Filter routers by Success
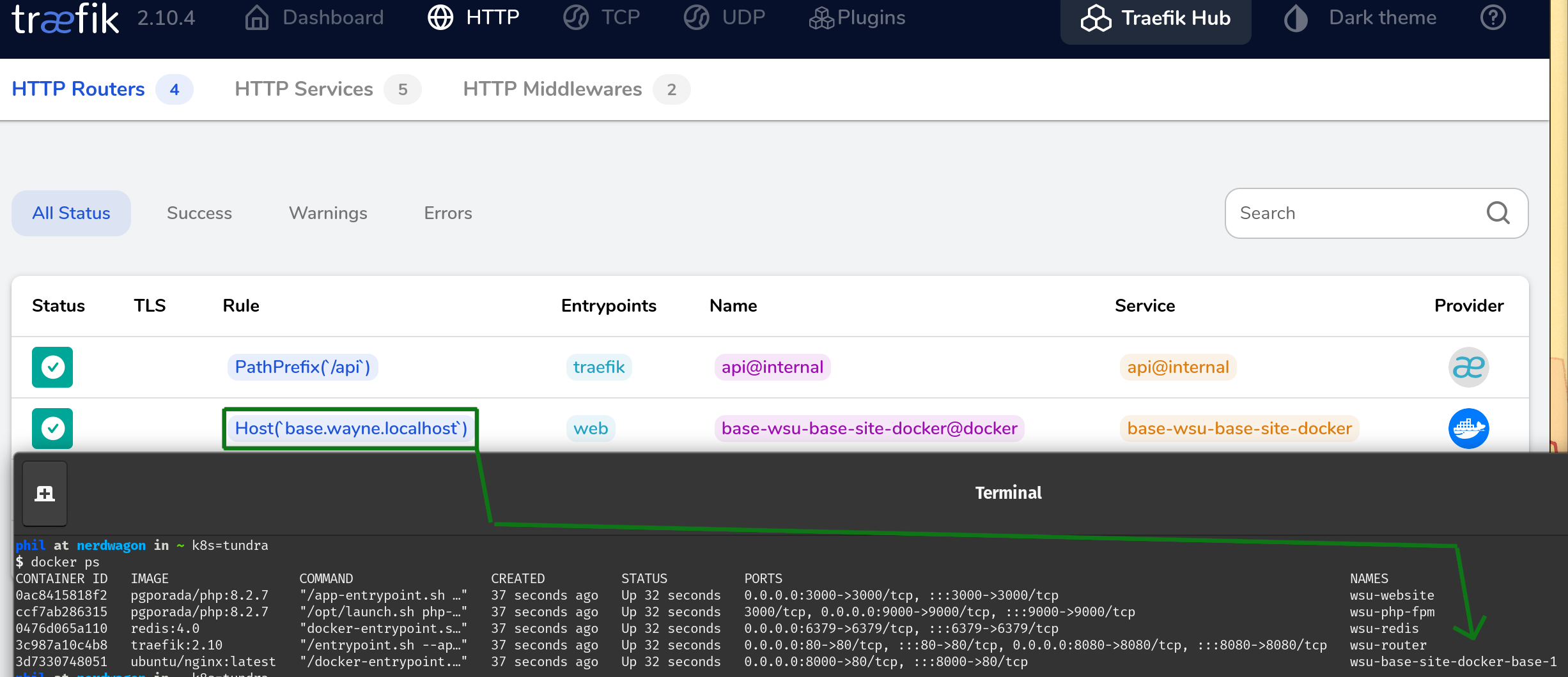1568x677 pixels. pos(199,213)
